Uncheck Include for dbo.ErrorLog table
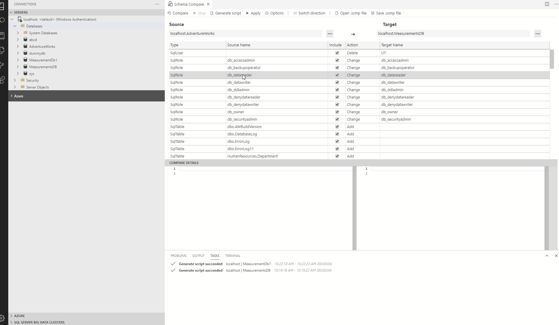 (x=337, y=141)
